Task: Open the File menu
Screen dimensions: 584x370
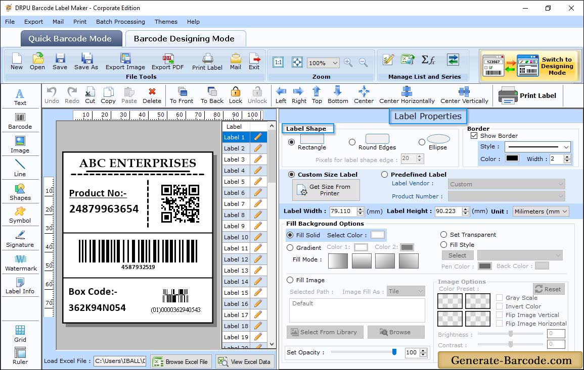Action: (x=10, y=22)
